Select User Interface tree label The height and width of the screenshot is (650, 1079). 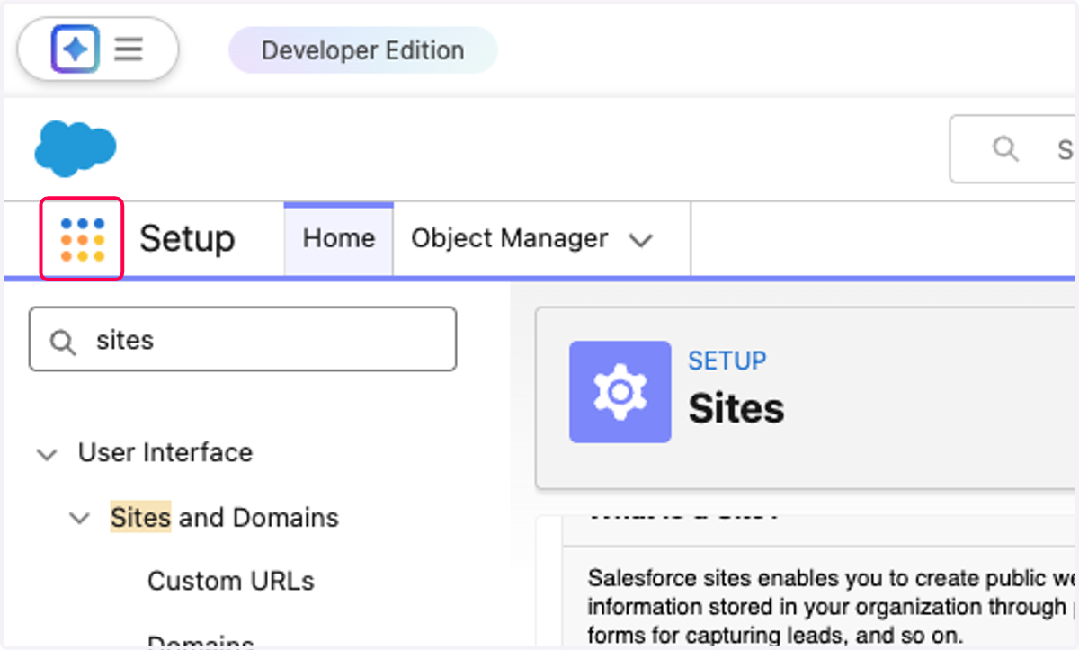coord(165,452)
